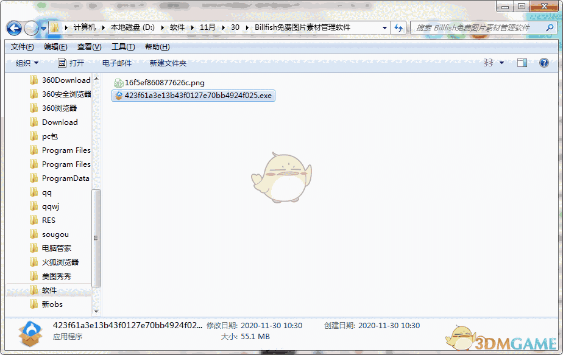Click the Back navigation arrow
Screen dimensions: 563x355
(13, 27)
